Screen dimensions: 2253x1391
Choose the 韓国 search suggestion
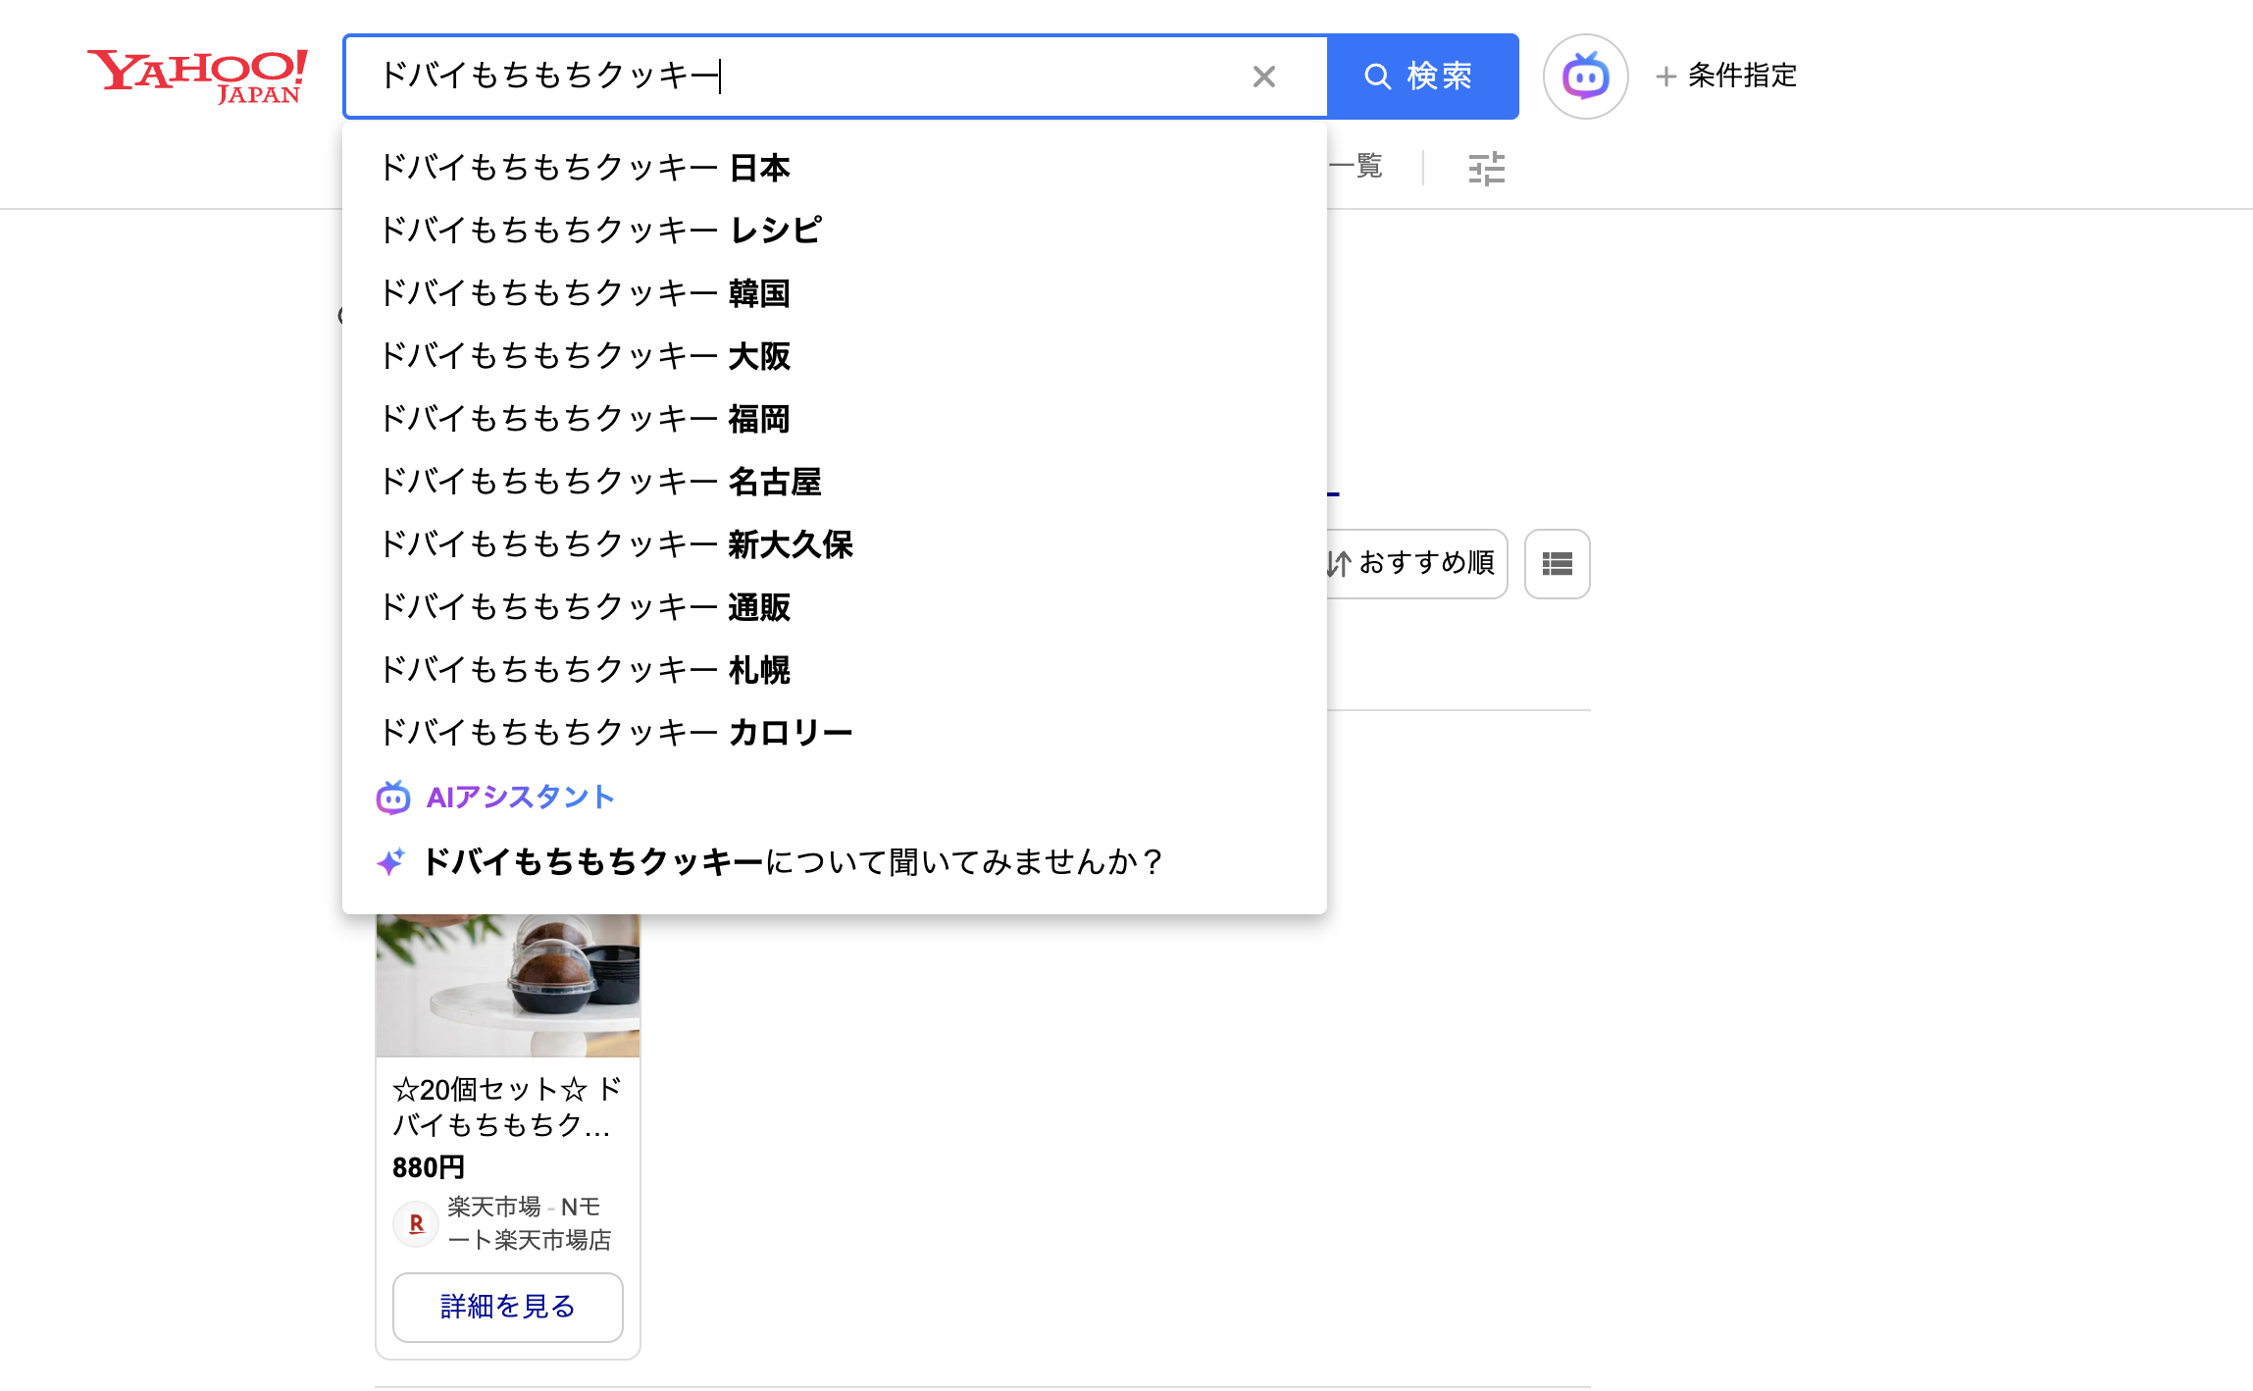585,293
